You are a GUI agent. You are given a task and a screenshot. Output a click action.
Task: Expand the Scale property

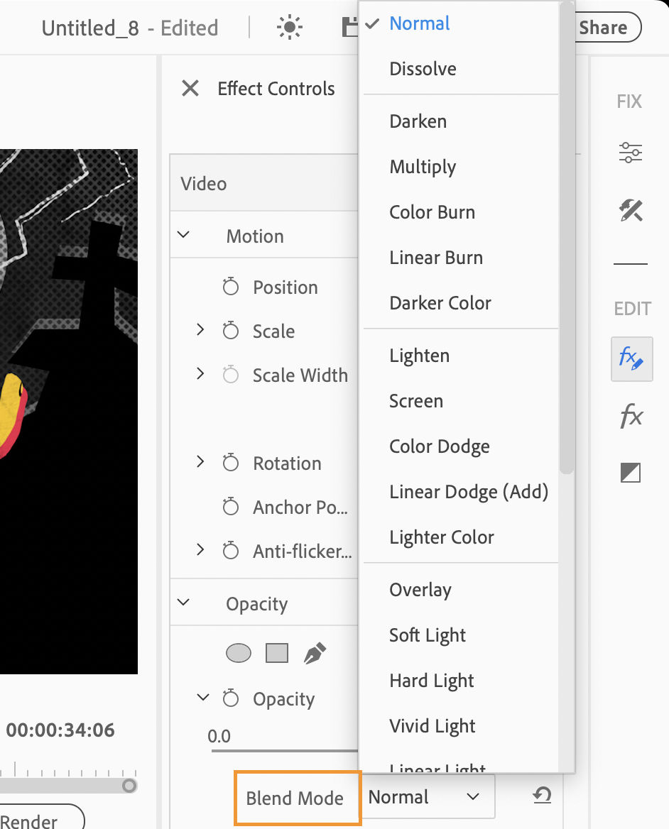point(200,331)
